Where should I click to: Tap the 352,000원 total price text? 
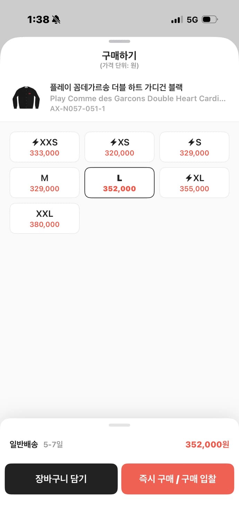pyautogui.click(x=206, y=444)
